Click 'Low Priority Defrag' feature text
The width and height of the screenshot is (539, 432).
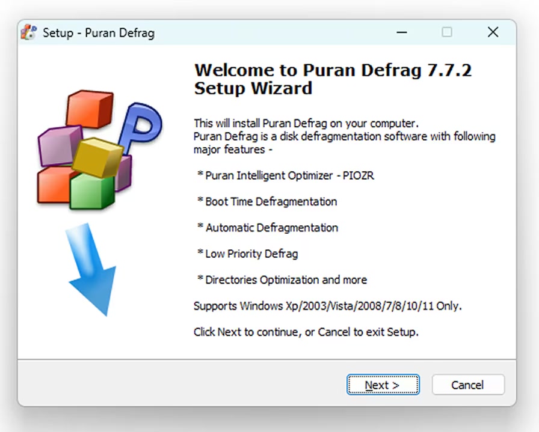[x=247, y=254]
